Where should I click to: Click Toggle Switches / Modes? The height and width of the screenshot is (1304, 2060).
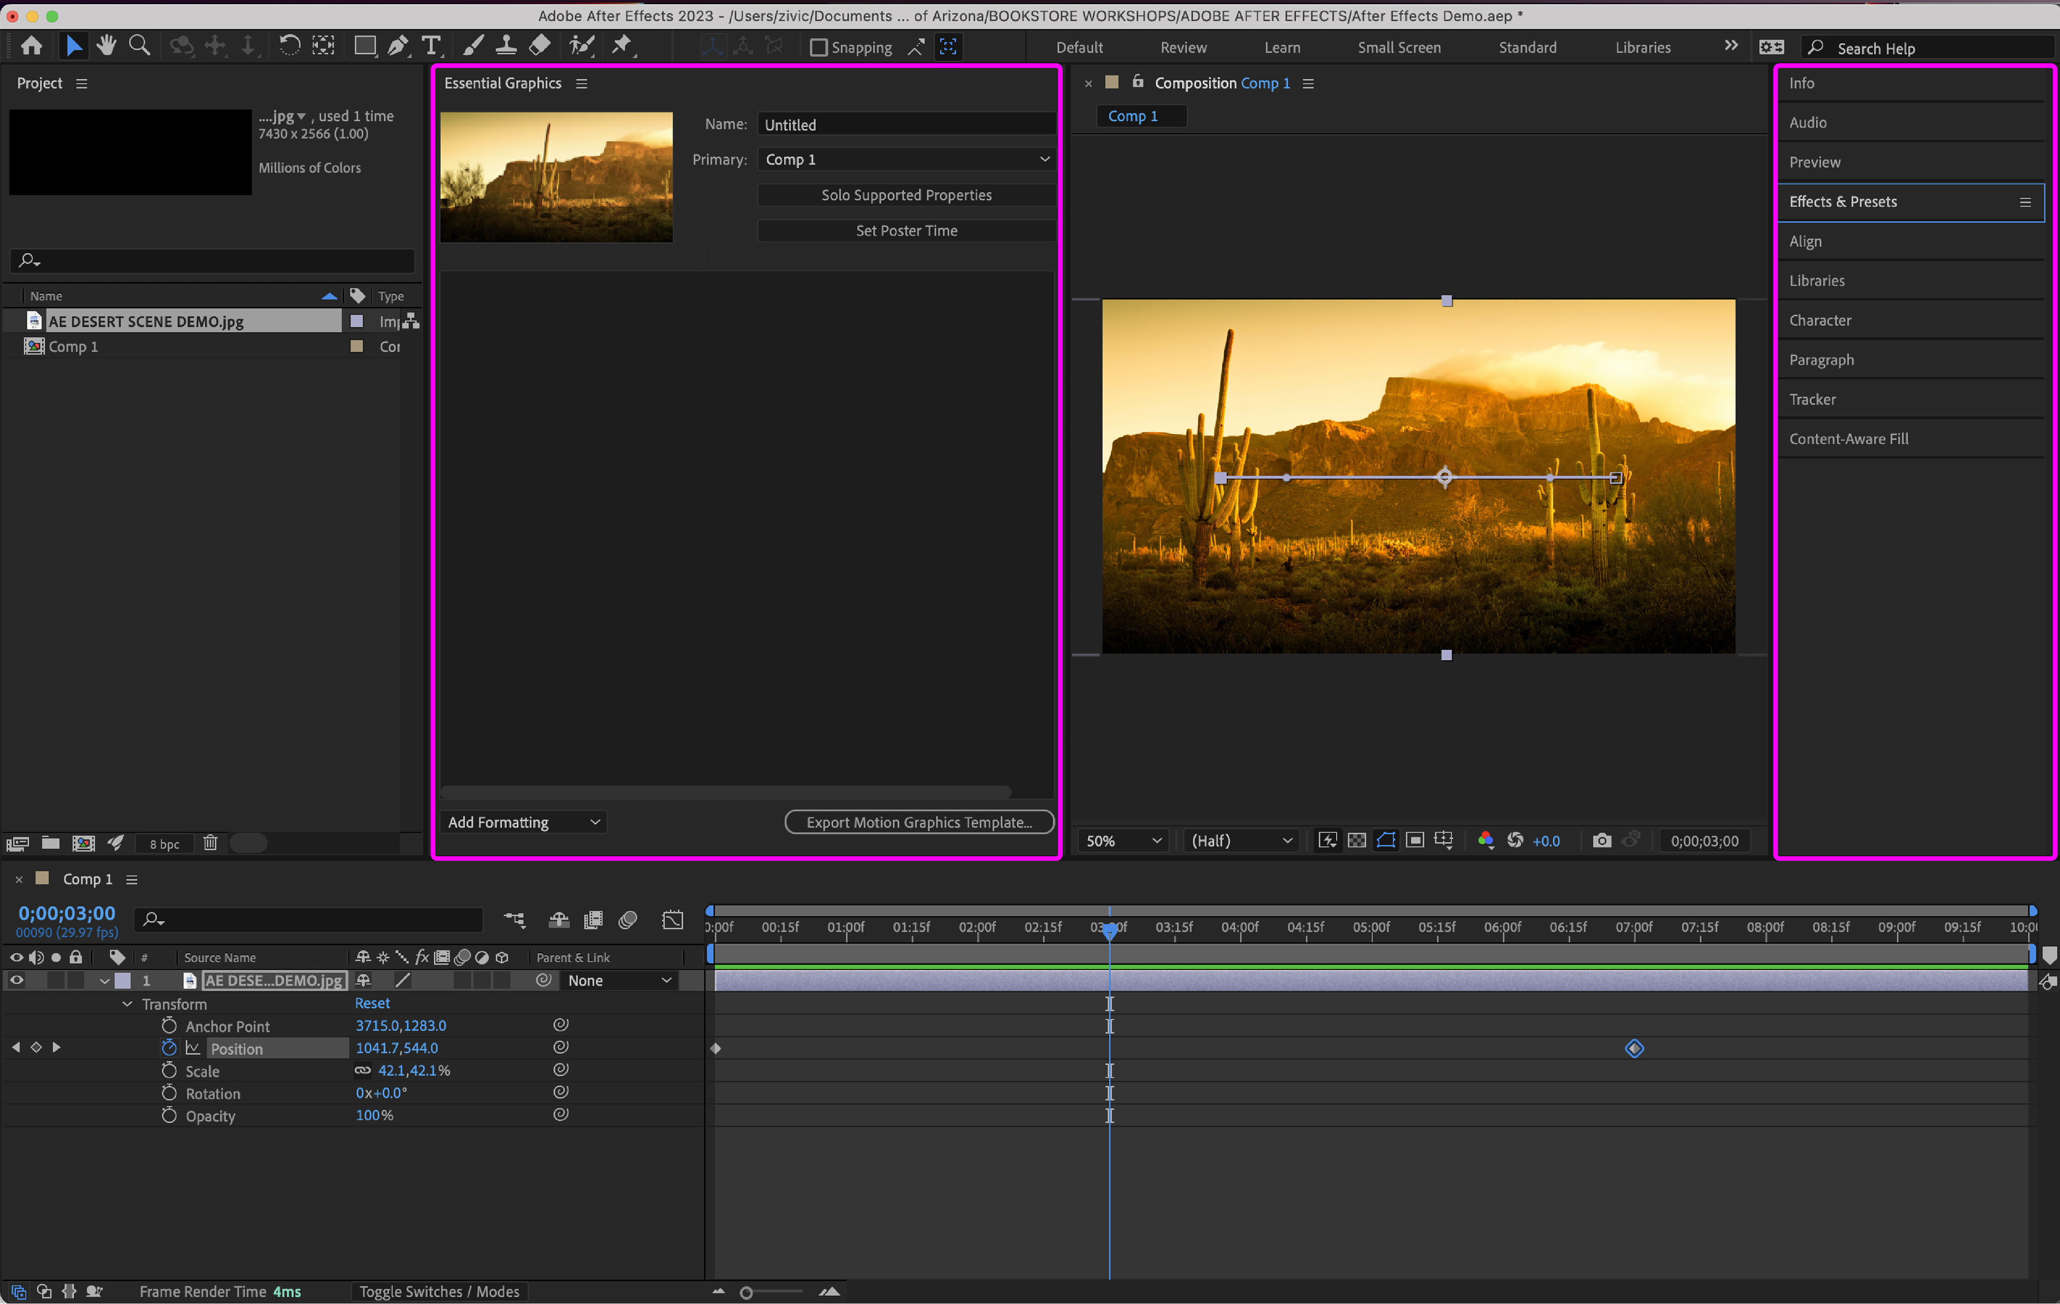coord(439,1291)
